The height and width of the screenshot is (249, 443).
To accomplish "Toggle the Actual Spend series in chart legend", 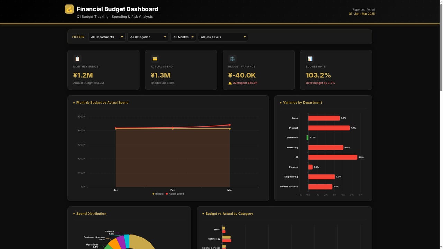I will [x=175, y=194].
